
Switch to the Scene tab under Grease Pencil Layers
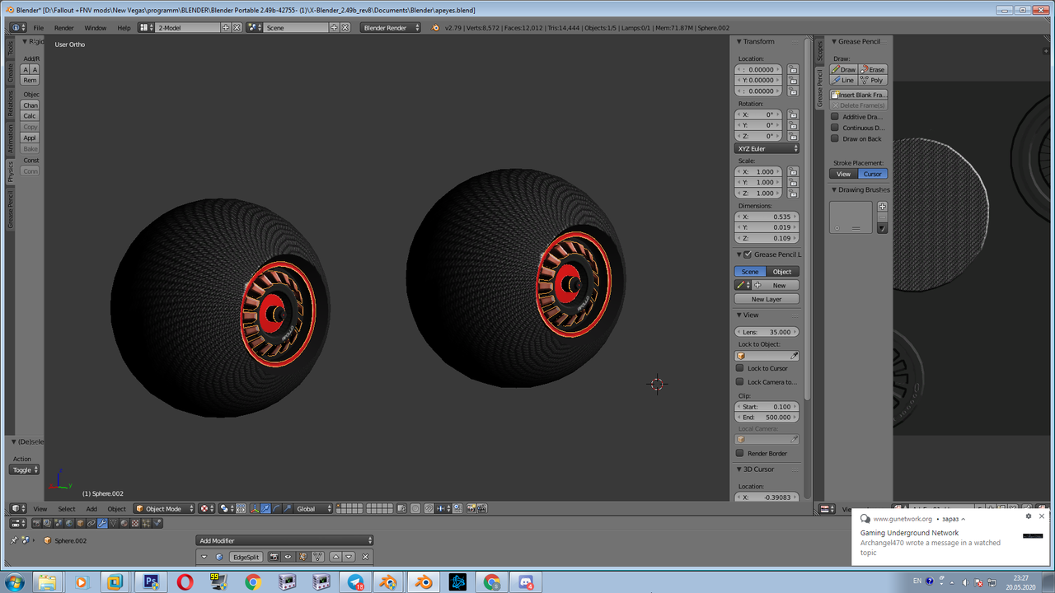point(749,271)
